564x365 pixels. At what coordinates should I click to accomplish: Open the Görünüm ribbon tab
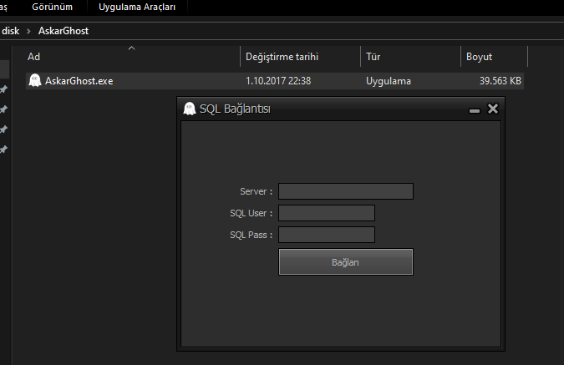[x=52, y=7]
